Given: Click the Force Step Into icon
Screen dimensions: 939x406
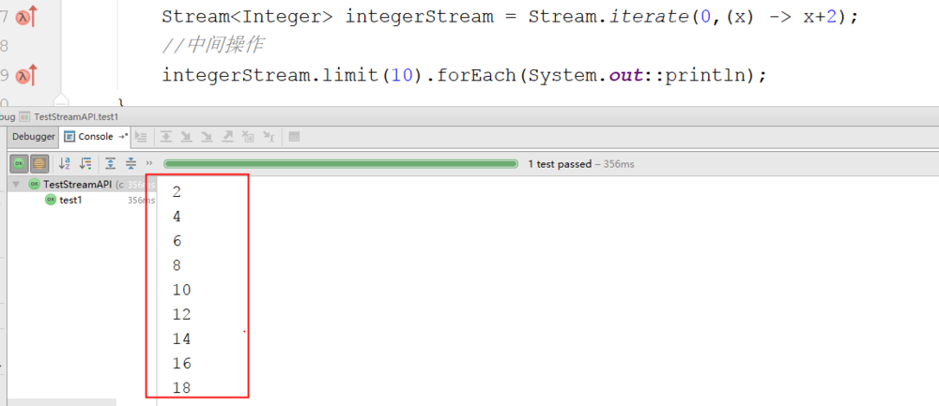Looking at the screenshot, I should [x=207, y=137].
